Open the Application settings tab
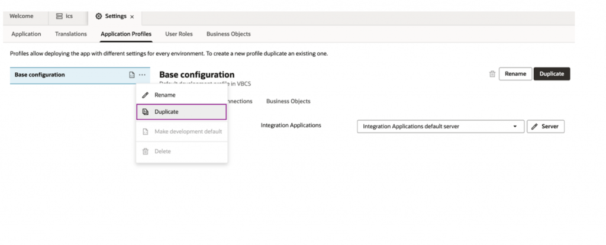 pos(26,34)
